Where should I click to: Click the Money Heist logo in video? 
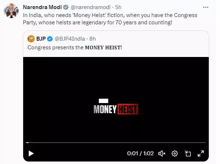point(116,108)
